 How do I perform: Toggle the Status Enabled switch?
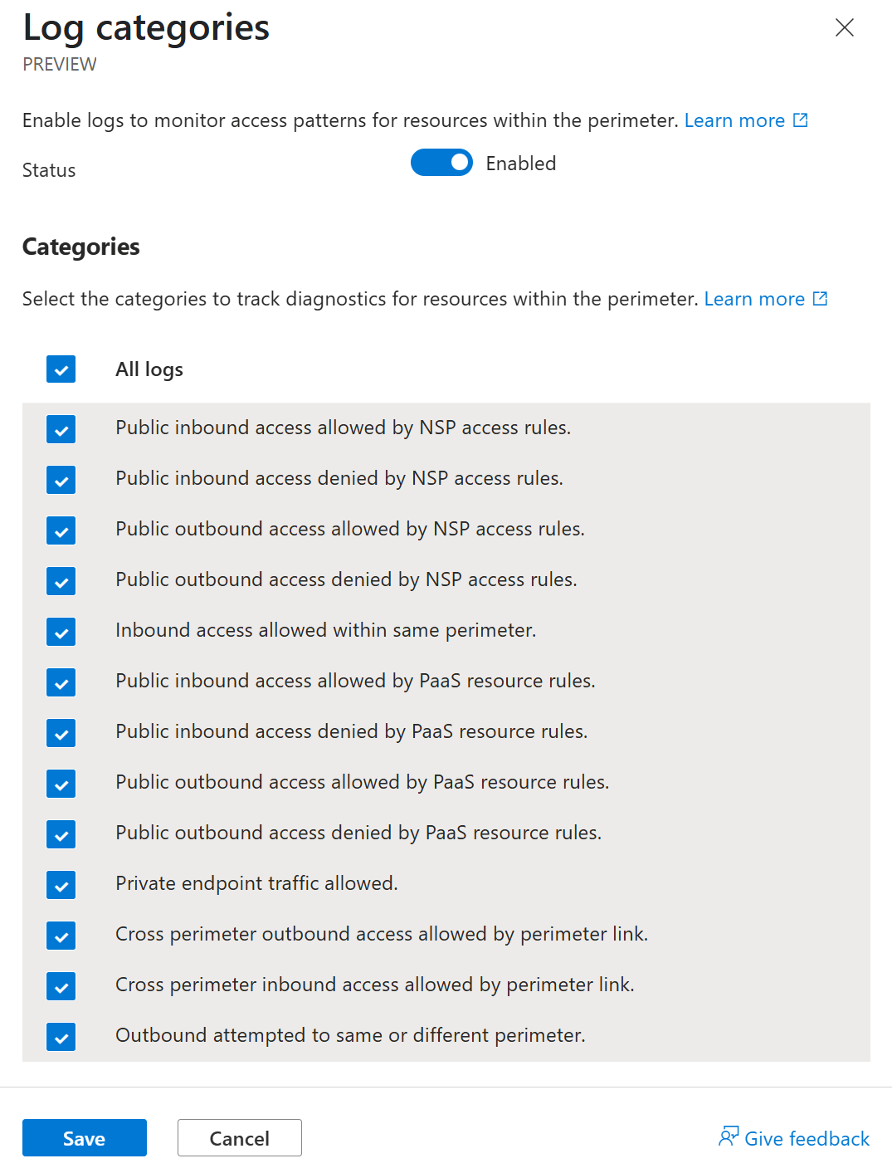(441, 163)
